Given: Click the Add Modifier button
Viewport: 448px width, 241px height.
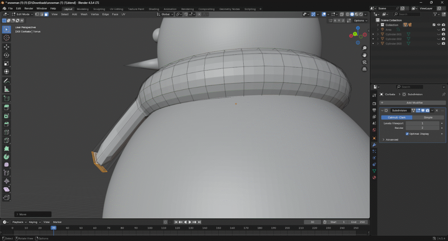Looking at the screenshot, I should coord(414,103).
